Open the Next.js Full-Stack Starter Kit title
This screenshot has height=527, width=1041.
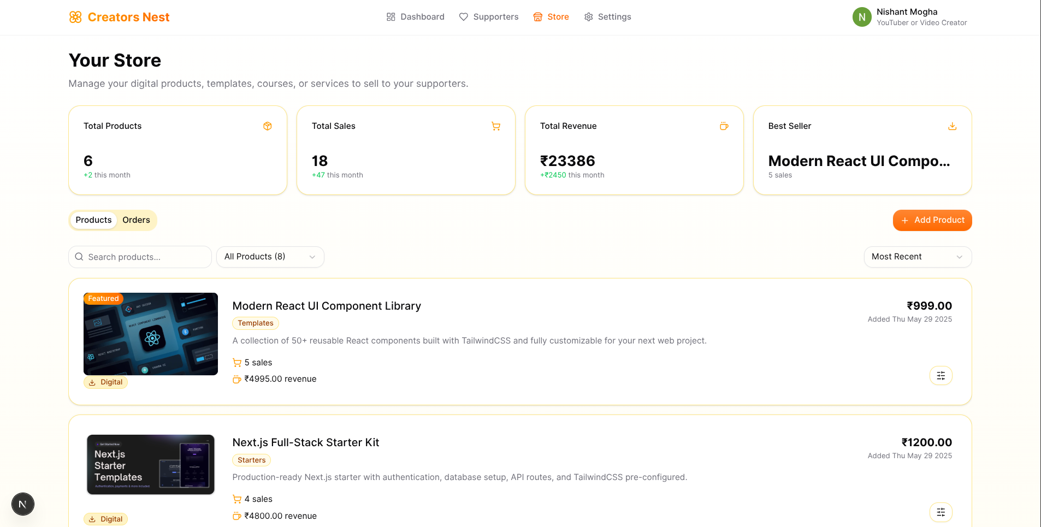tap(306, 442)
